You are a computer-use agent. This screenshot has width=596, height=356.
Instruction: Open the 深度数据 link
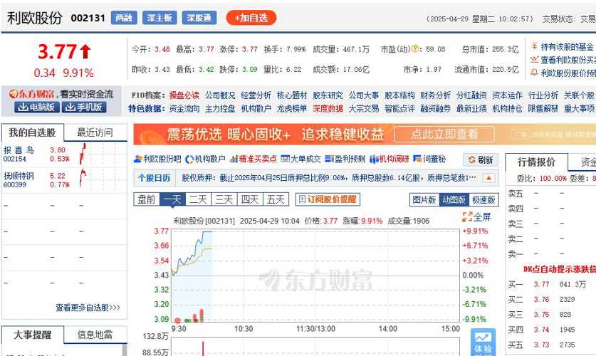coord(328,109)
